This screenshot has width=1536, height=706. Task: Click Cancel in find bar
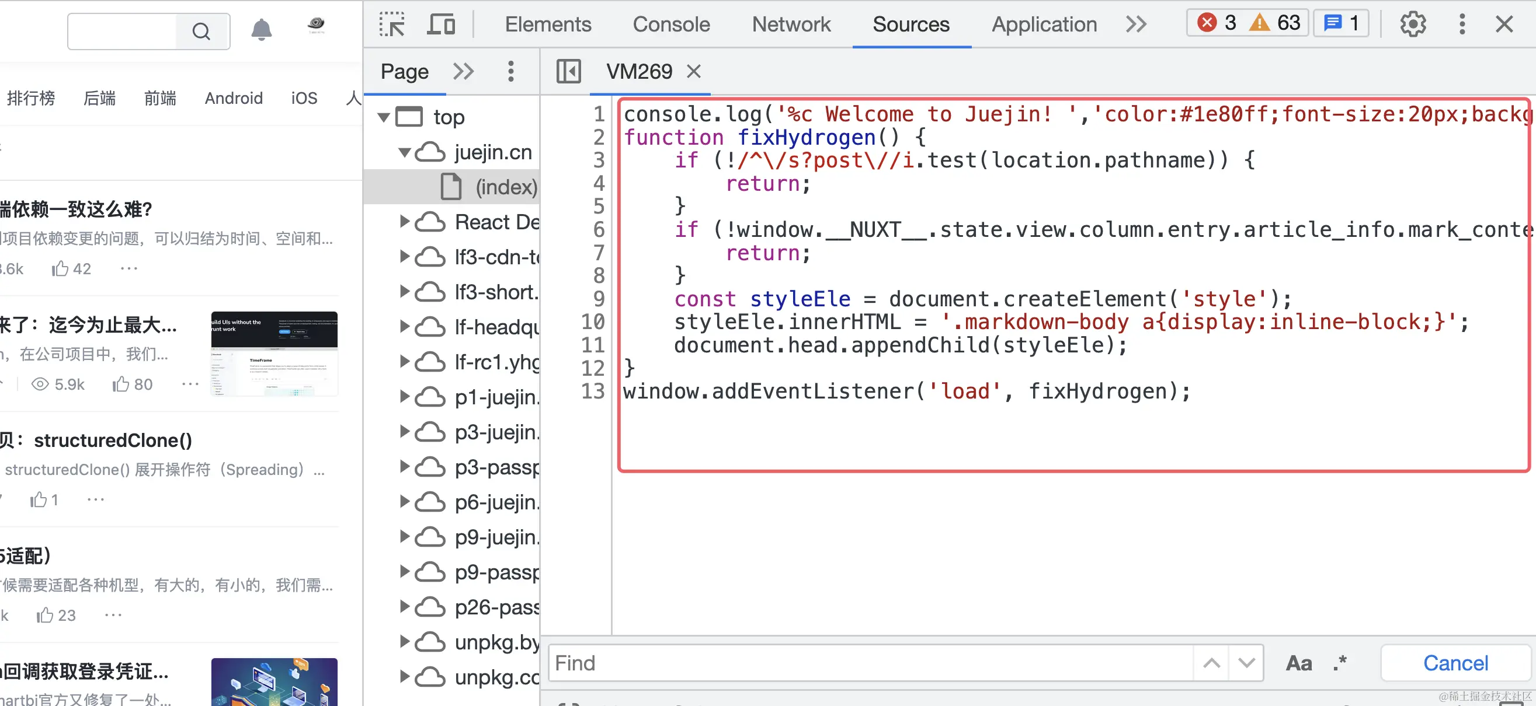click(x=1455, y=663)
